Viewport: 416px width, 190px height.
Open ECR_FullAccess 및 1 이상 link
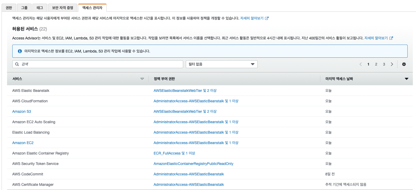tap(174, 153)
